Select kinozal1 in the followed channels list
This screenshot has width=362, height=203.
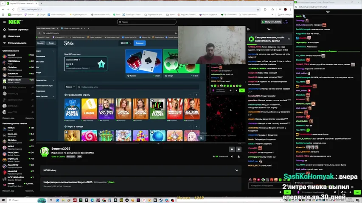[x=11, y=55]
